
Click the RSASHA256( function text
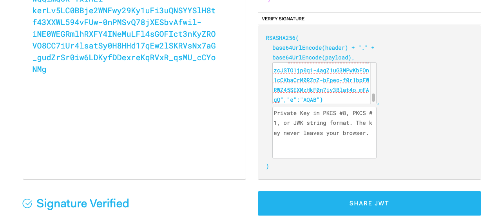[282, 38]
